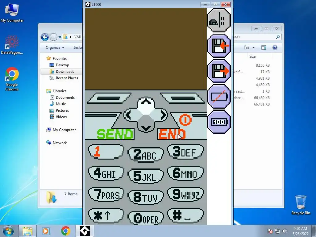Open Windows Media Player taskbar icon
Image resolution: width=316 pixels, height=237 pixels.
point(46,231)
